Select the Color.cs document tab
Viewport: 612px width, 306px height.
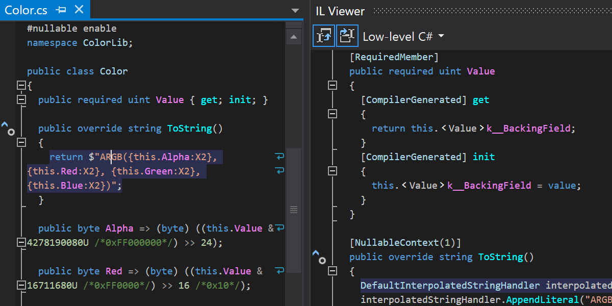point(25,10)
